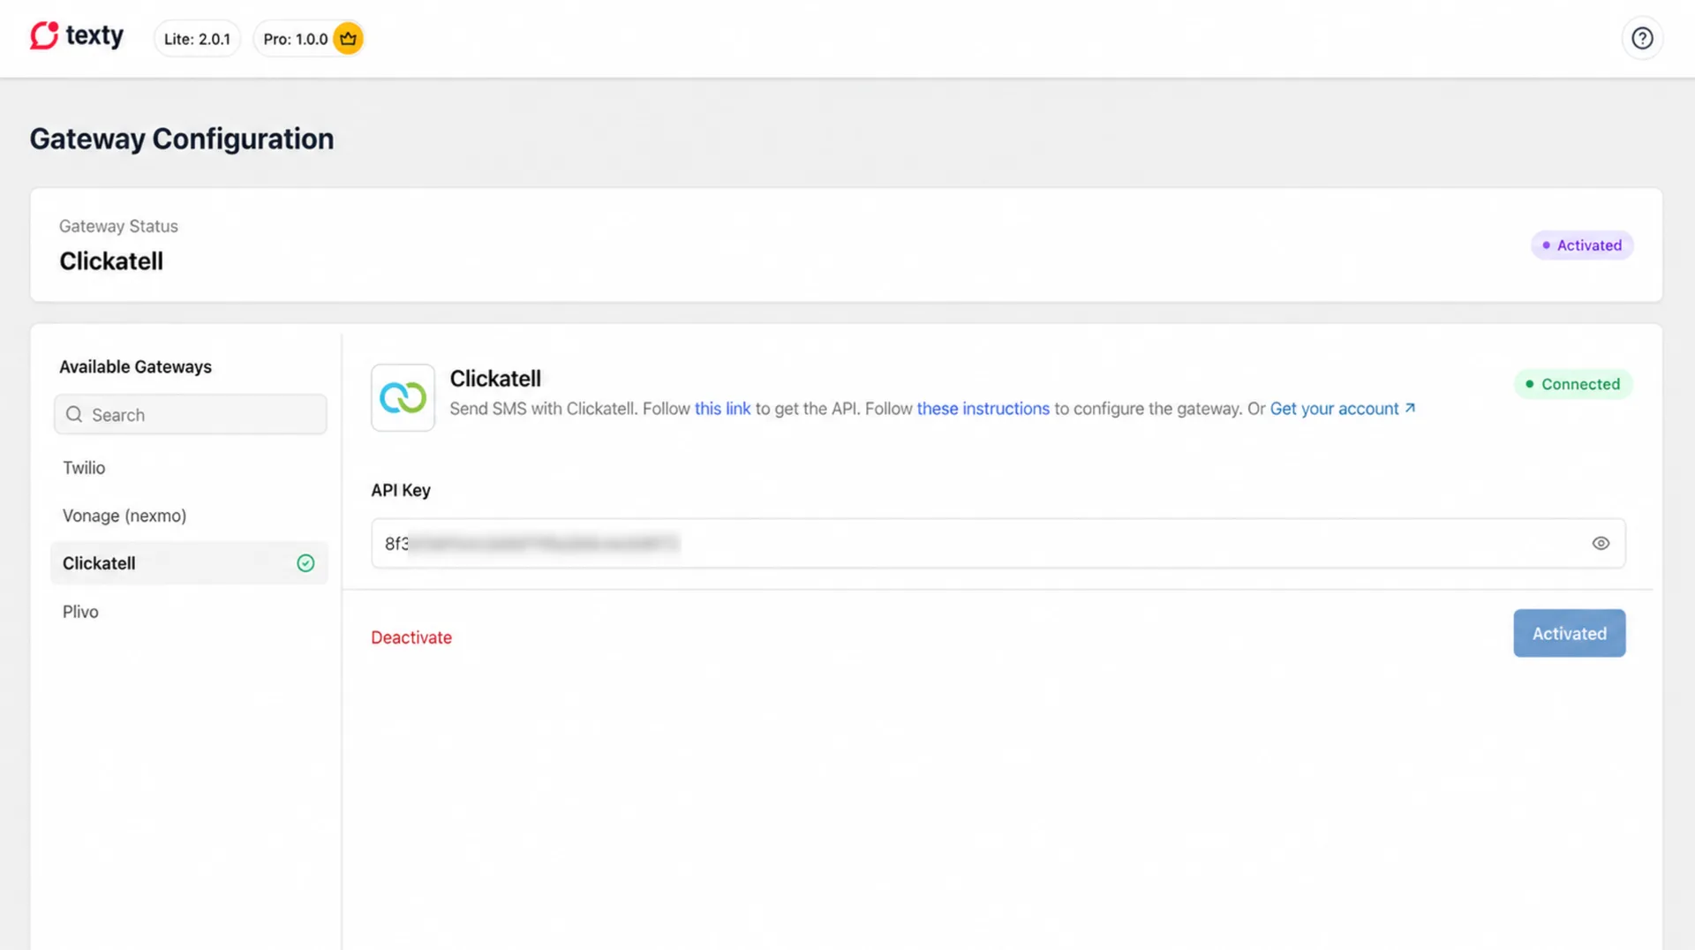Click the external arrow after Get your account

[x=1410, y=408]
